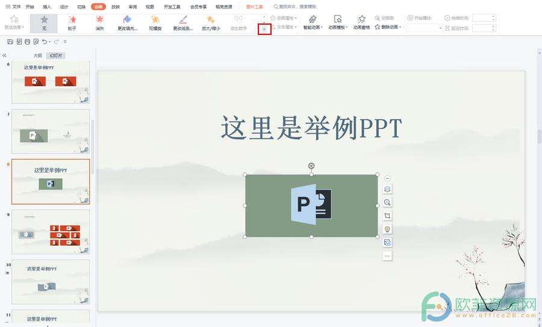Viewport: 542px width, 327px height.
Task: Click the slide title 这里是举例PPT
Action: coord(311,128)
